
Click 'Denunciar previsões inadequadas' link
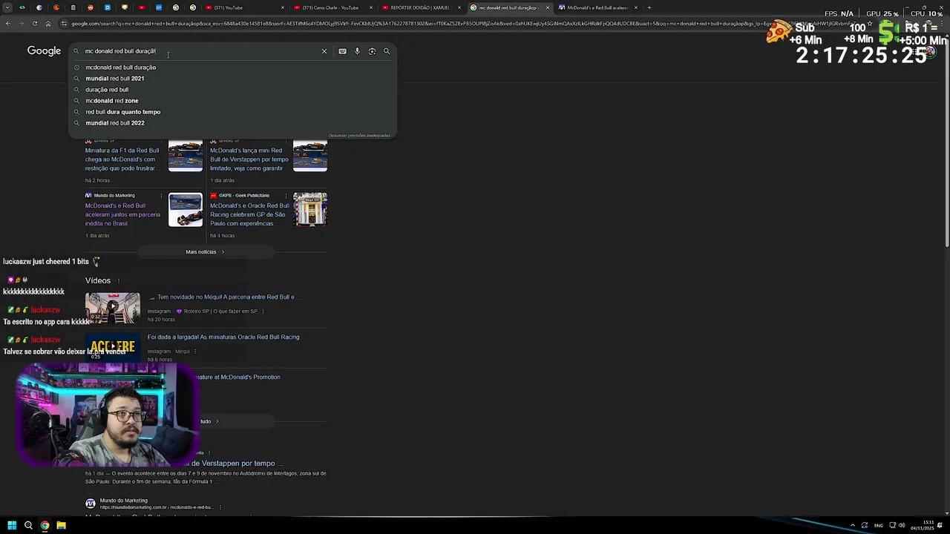pyautogui.click(x=359, y=136)
